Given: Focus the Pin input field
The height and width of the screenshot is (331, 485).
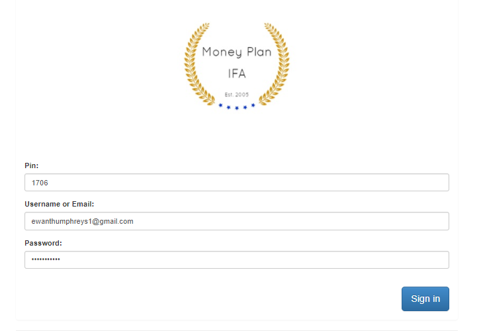Looking at the screenshot, I should (237, 183).
